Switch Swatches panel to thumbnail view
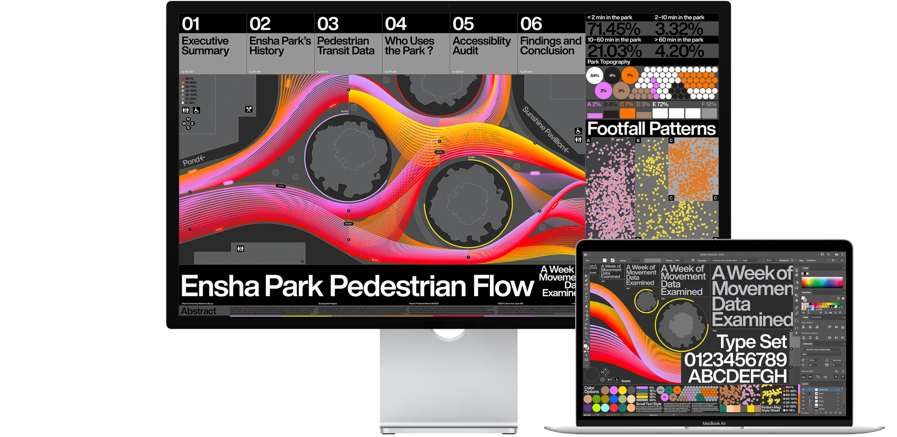Viewport: 897px width, 437px height. click(x=843, y=298)
